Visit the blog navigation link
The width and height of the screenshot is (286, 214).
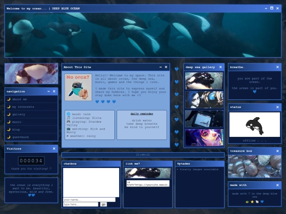point(16,129)
